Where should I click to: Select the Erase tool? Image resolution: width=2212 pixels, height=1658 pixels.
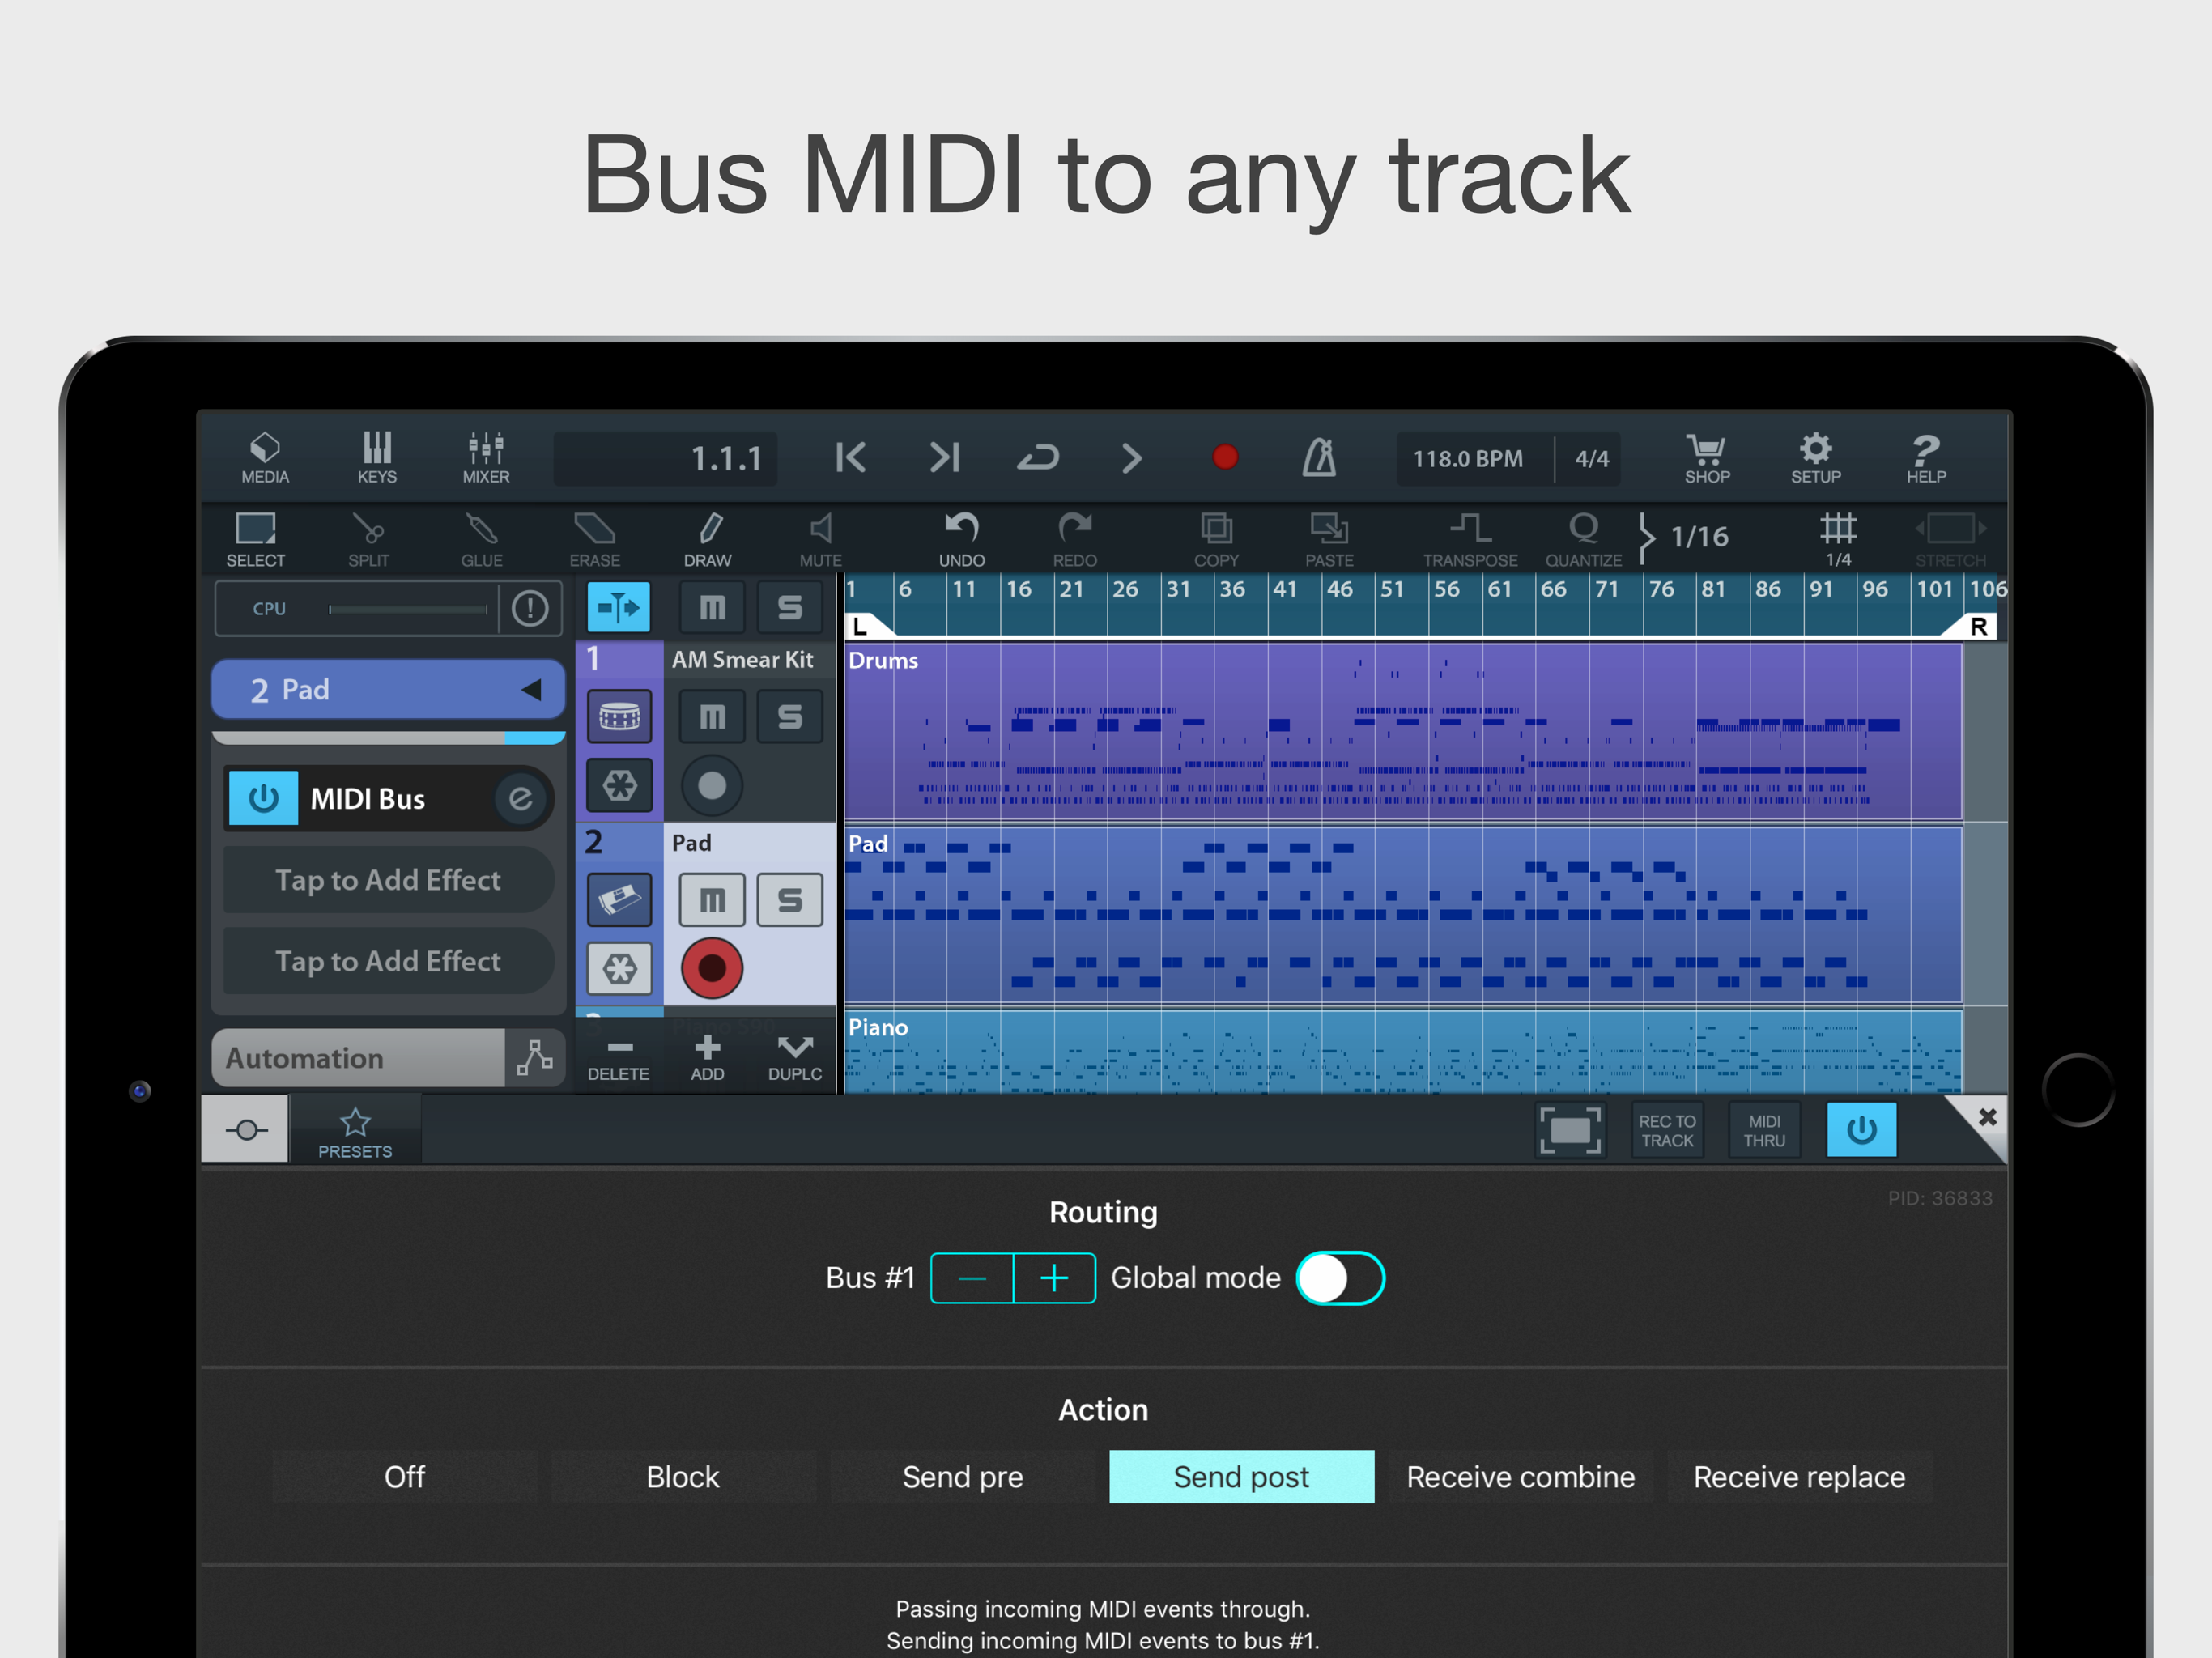coord(594,538)
